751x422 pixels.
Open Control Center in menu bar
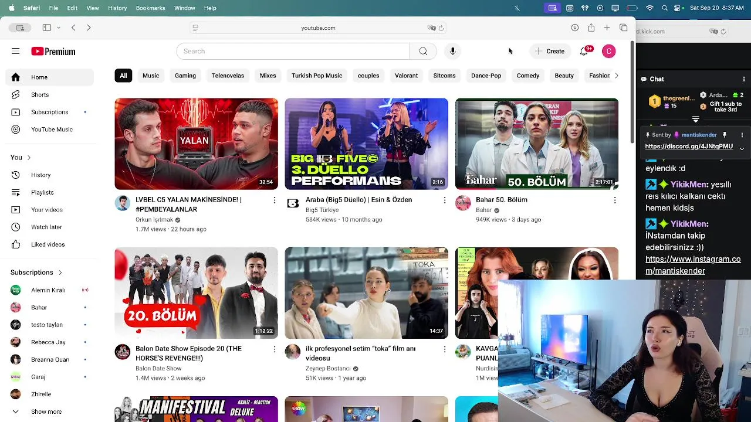tap(678, 8)
